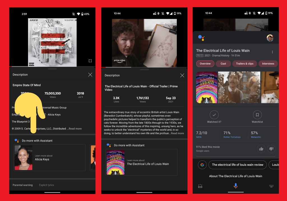Tap the 2.3K Likes count
This screenshot has height=201, width=287.
click(x=116, y=100)
